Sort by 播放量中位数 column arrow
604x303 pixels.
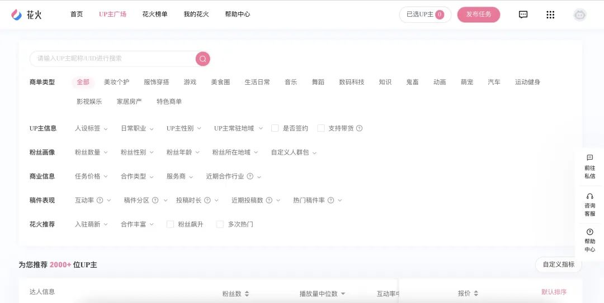point(343,294)
